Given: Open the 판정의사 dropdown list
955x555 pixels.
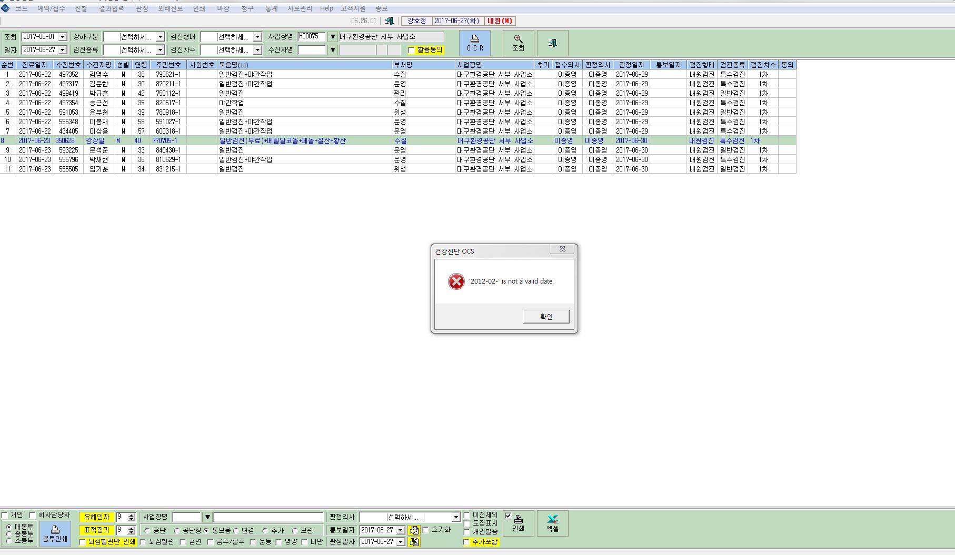Looking at the screenshot, I should (x=456, y=517).
